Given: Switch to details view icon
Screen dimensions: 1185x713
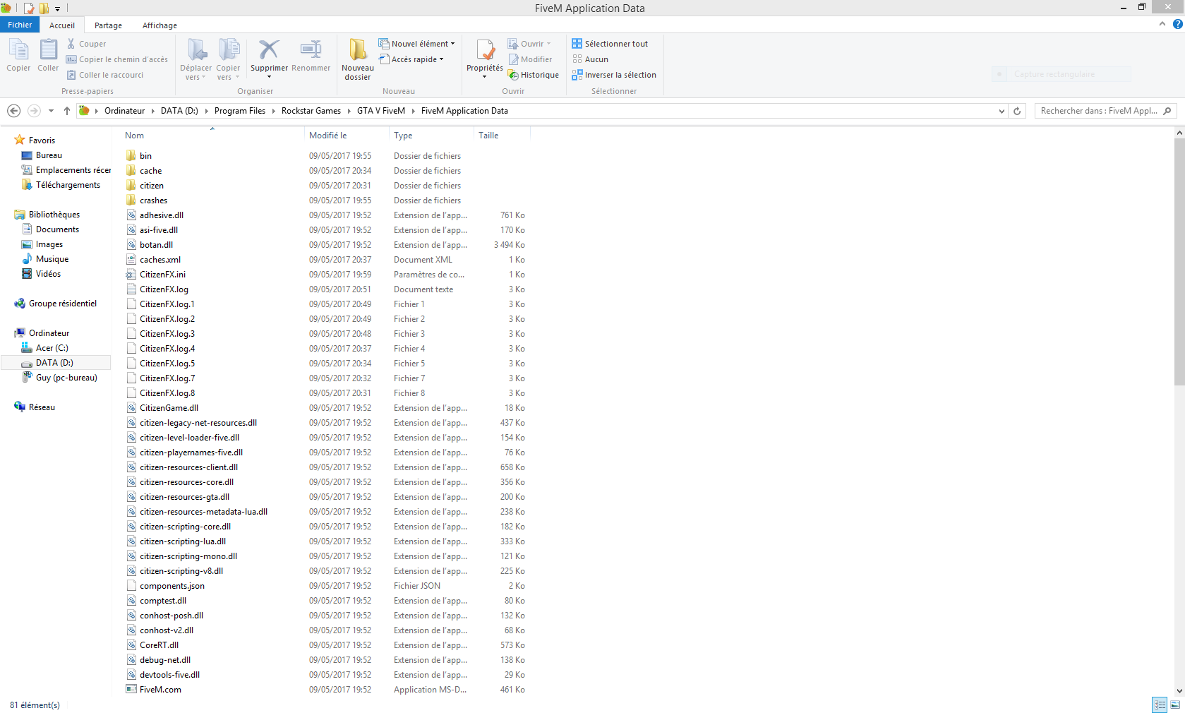Looking at the screenshot, I should (x=1160, y=705).
